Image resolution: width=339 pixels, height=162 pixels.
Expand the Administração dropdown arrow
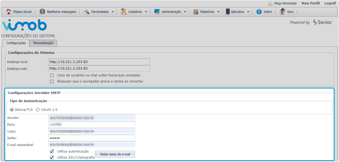point(185,12)
